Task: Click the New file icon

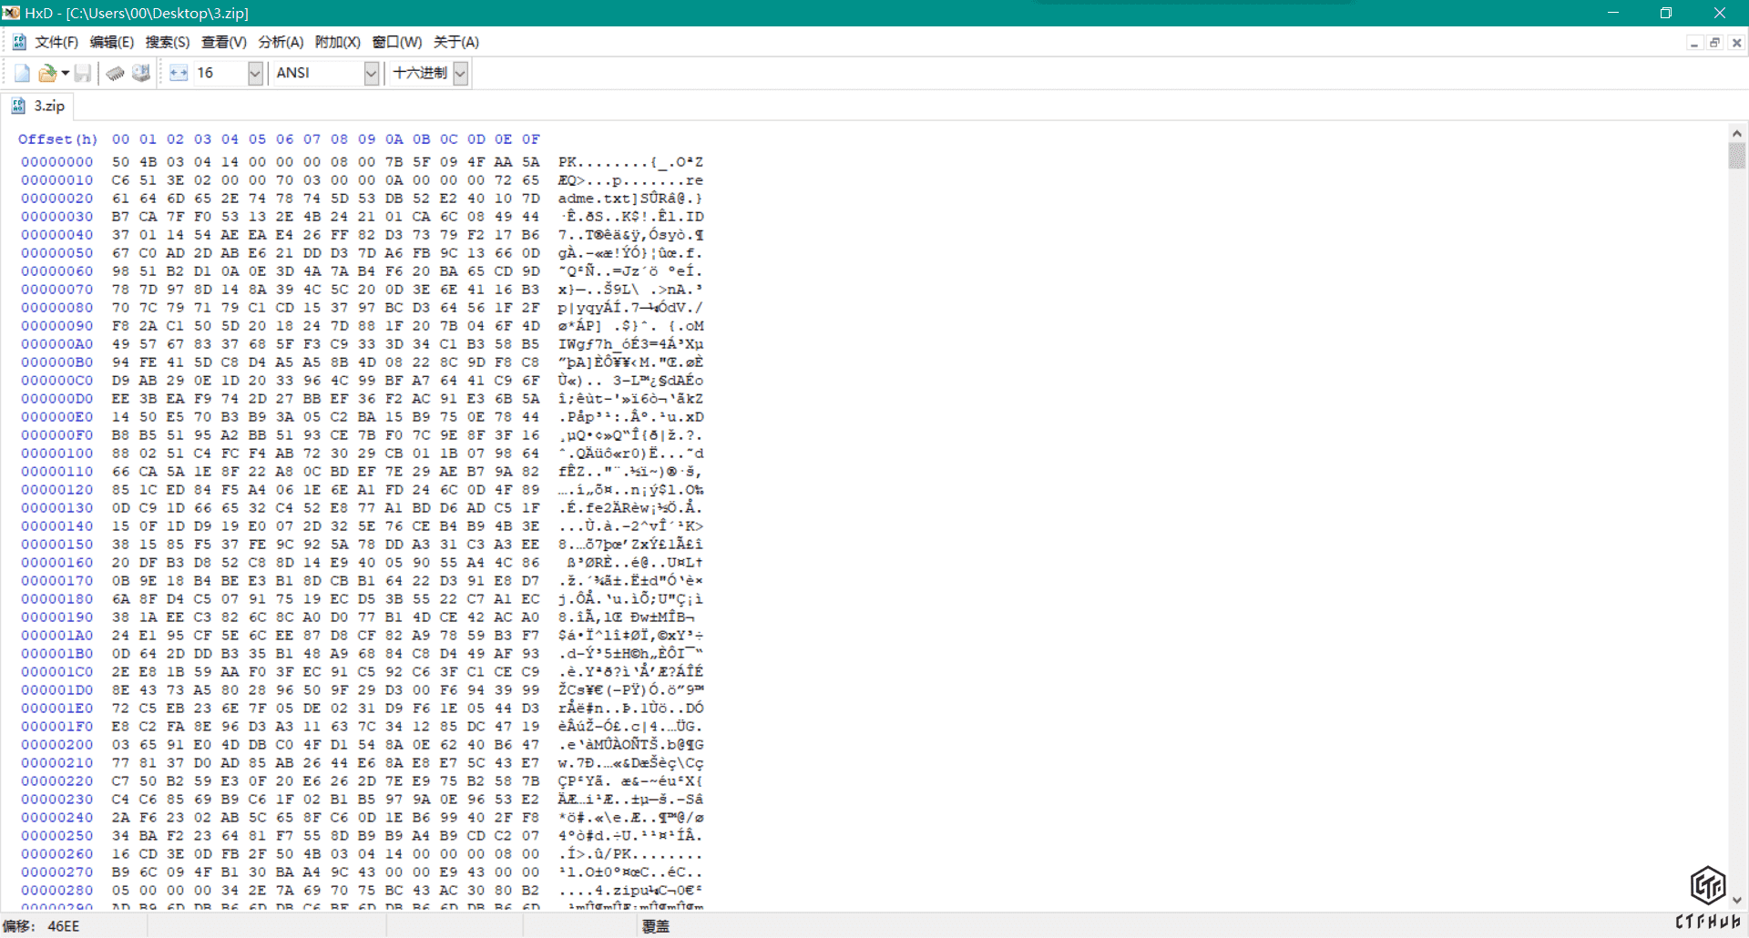Action: pos(22,73)
